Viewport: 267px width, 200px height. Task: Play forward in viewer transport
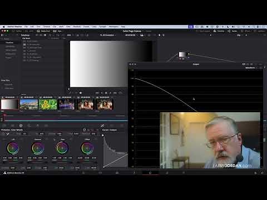tap(110, 93)
